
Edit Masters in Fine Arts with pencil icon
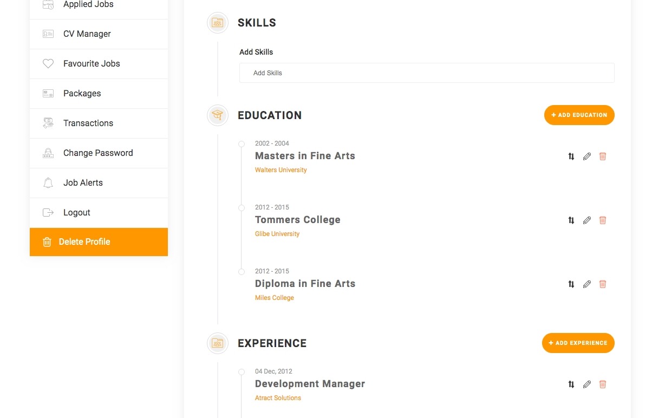coord(587,156)
